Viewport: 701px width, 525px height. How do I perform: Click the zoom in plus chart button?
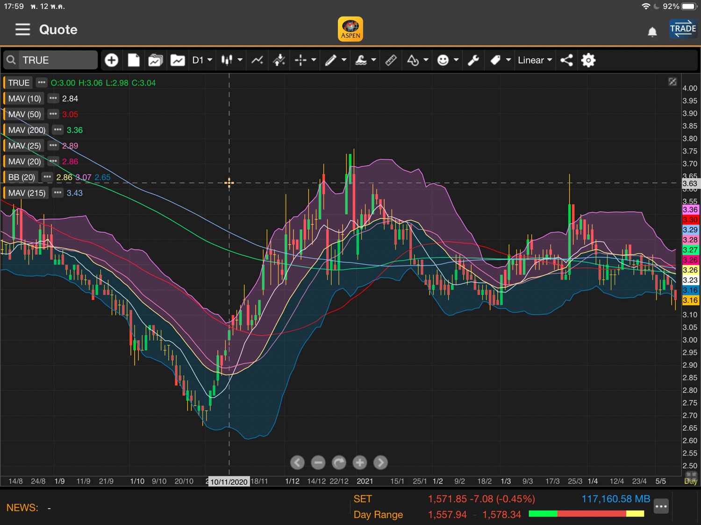[x=359, y=462]
